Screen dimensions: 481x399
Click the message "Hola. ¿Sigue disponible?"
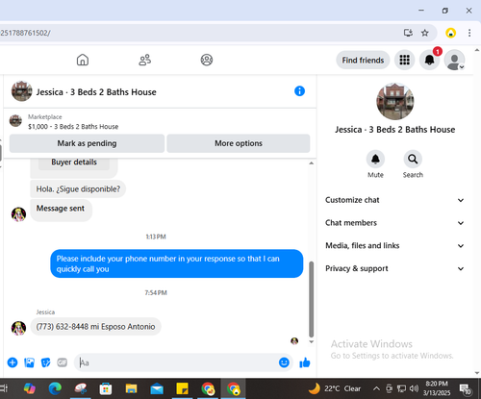point(78,189)
